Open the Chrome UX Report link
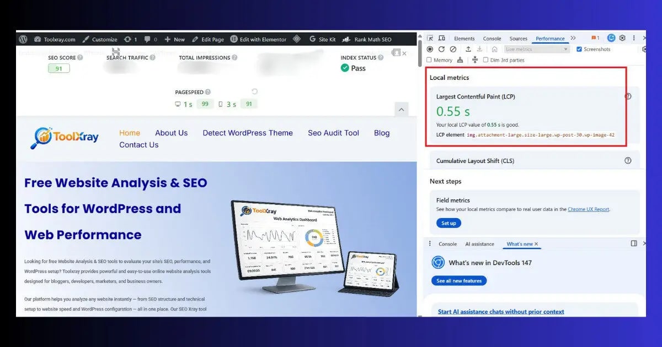The width and height of the screenshot is (662, 347). (588, 209)
